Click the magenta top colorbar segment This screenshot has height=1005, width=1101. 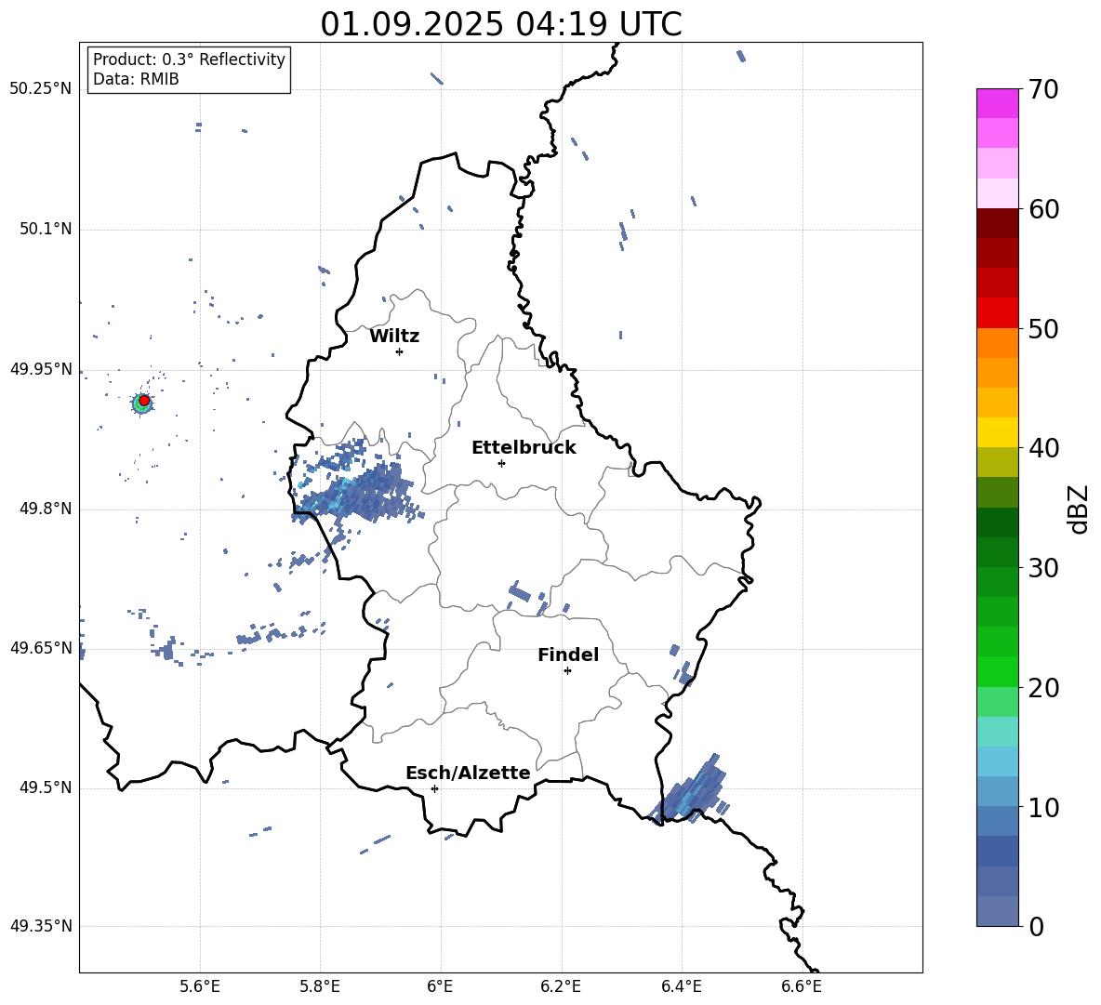pos(997,104)
